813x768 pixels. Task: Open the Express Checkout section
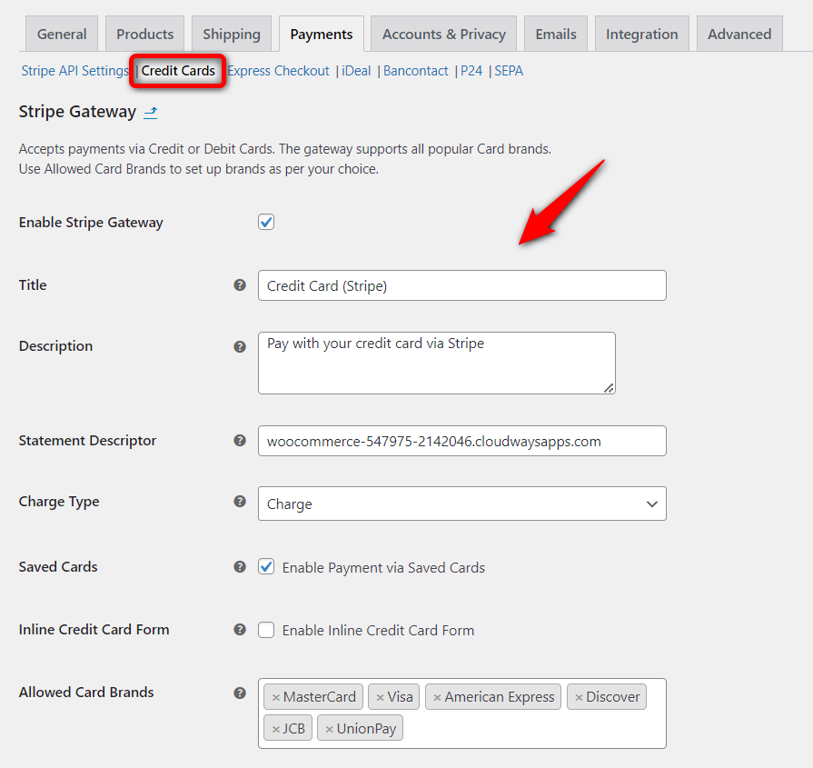pos(279,71)
